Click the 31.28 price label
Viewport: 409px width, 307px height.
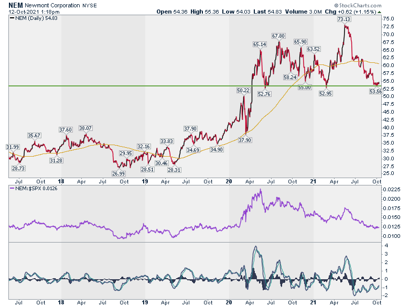pos(56,160)
